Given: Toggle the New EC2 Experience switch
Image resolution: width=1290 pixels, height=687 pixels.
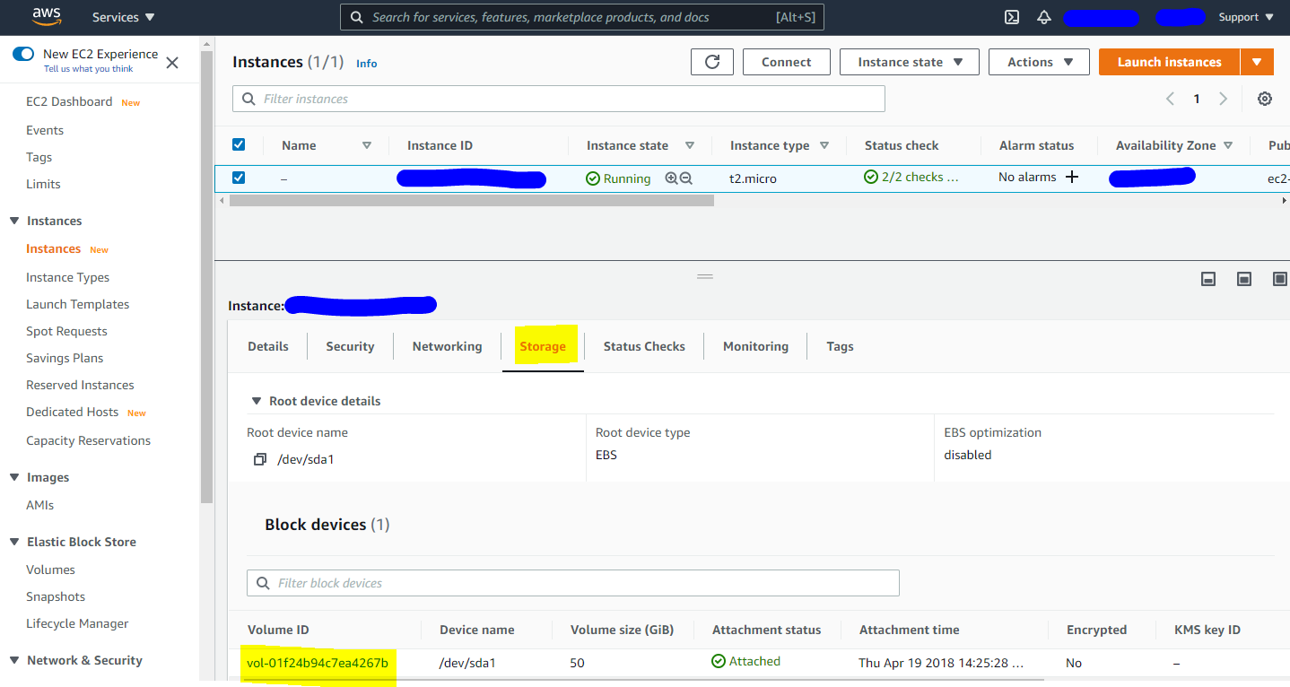Looking at the screenshot, I should pos(23,54).
